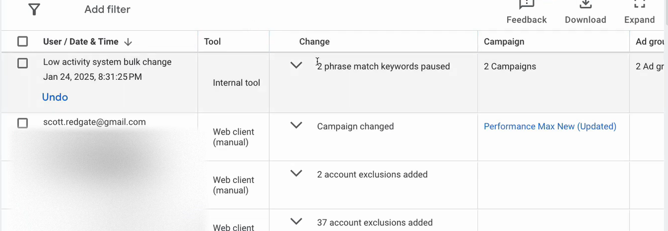Open the Performance Max New (Updated) campaign link
The image size is (668, 231).
coord(550,126)
